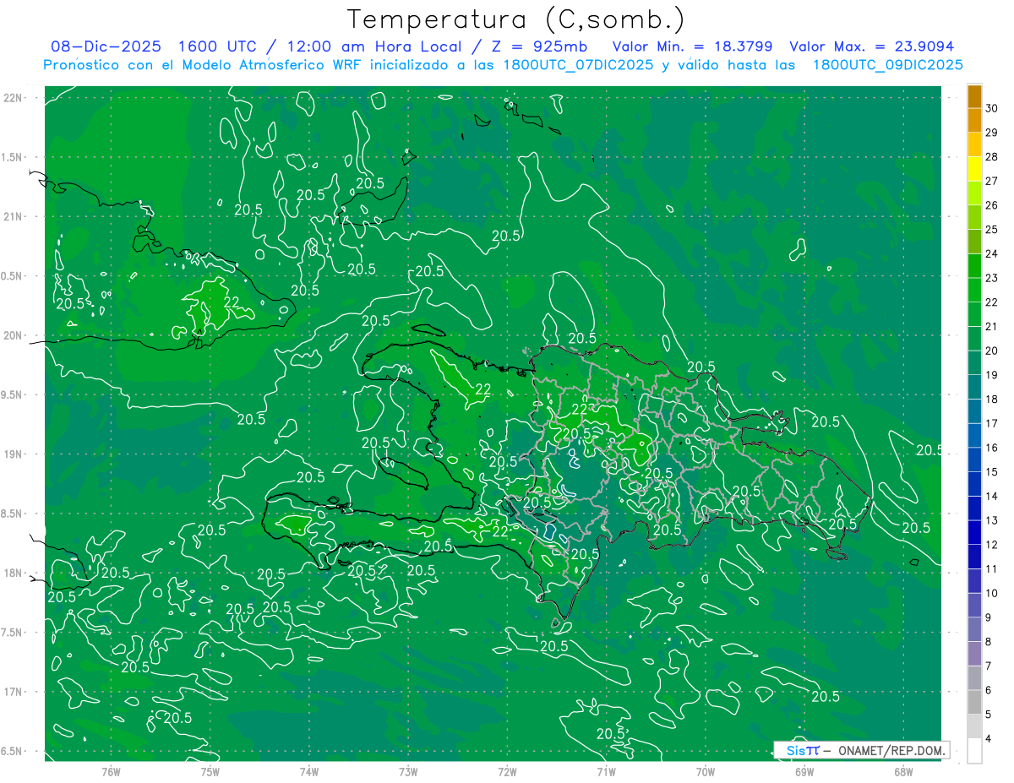Click the "72W" longitude label

point(507,772)
